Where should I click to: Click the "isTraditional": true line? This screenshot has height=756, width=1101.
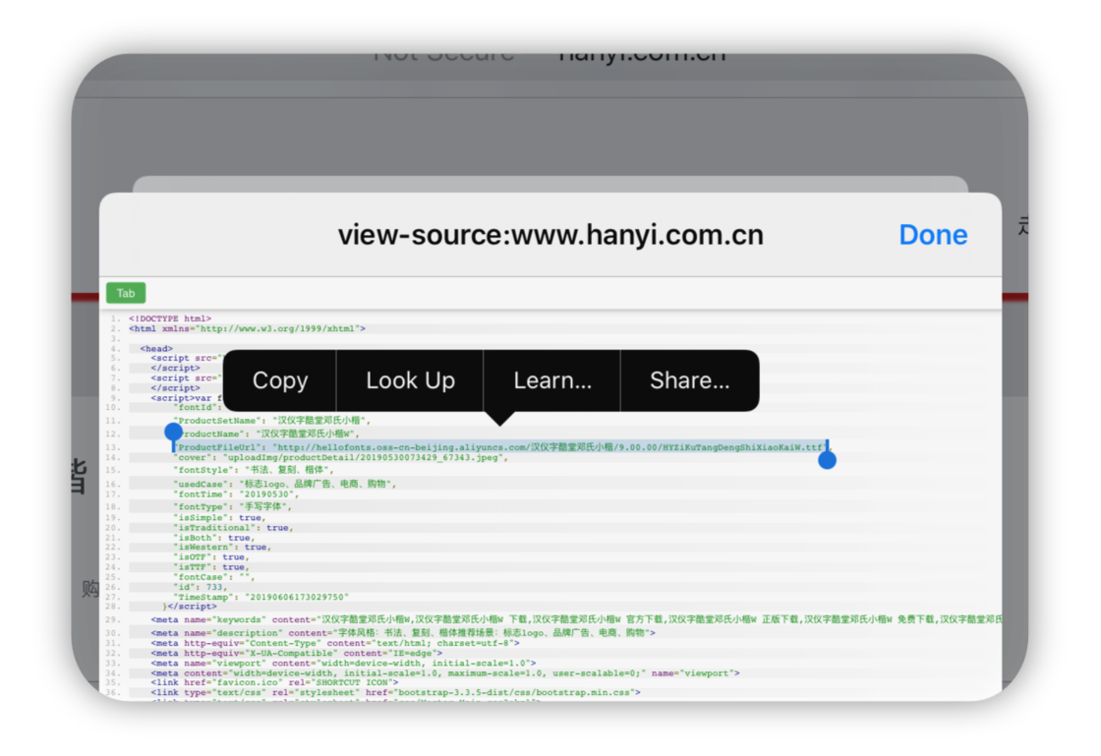pyautogui.click(x=232, y=528)
